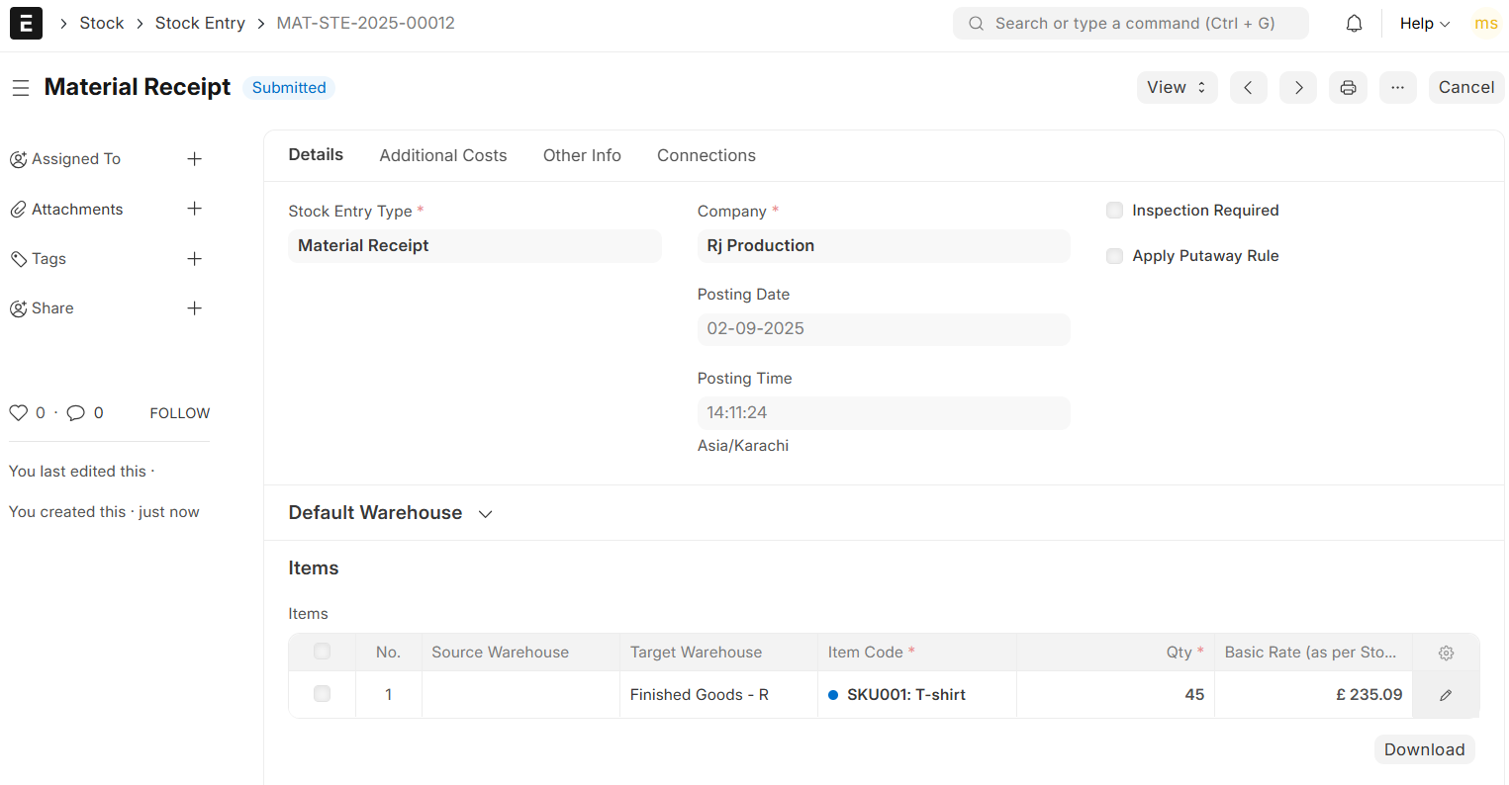This screenshot has height=785, width=1509.
Task: Click the search command bar
Action: [x=1130, y=24]
